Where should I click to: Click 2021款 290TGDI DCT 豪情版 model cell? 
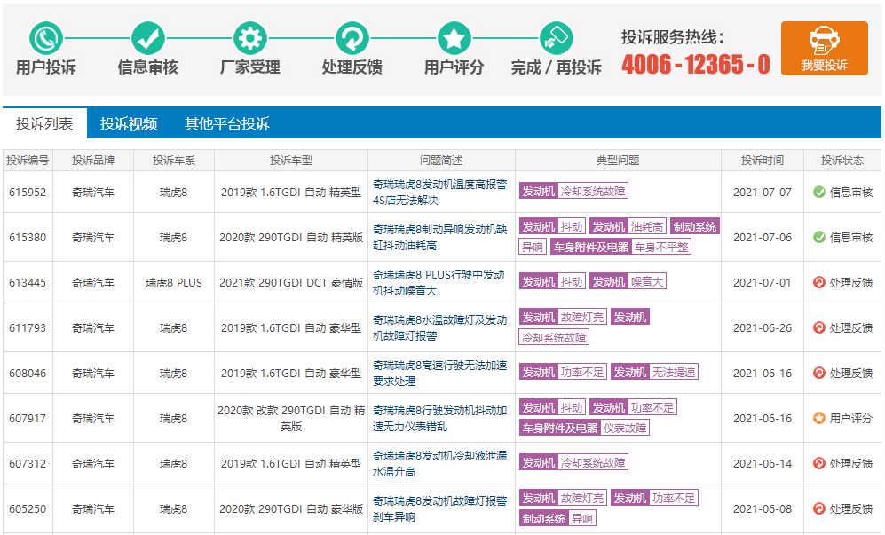[x=291, y=282]
